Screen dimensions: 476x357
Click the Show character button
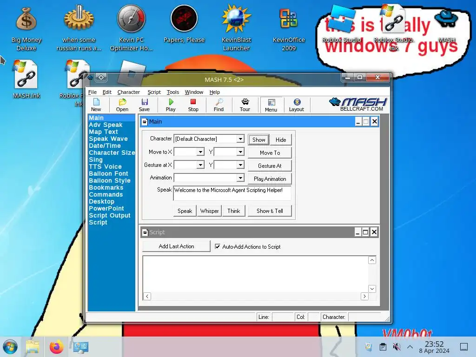pyautogui.click(x=258, y=139)
